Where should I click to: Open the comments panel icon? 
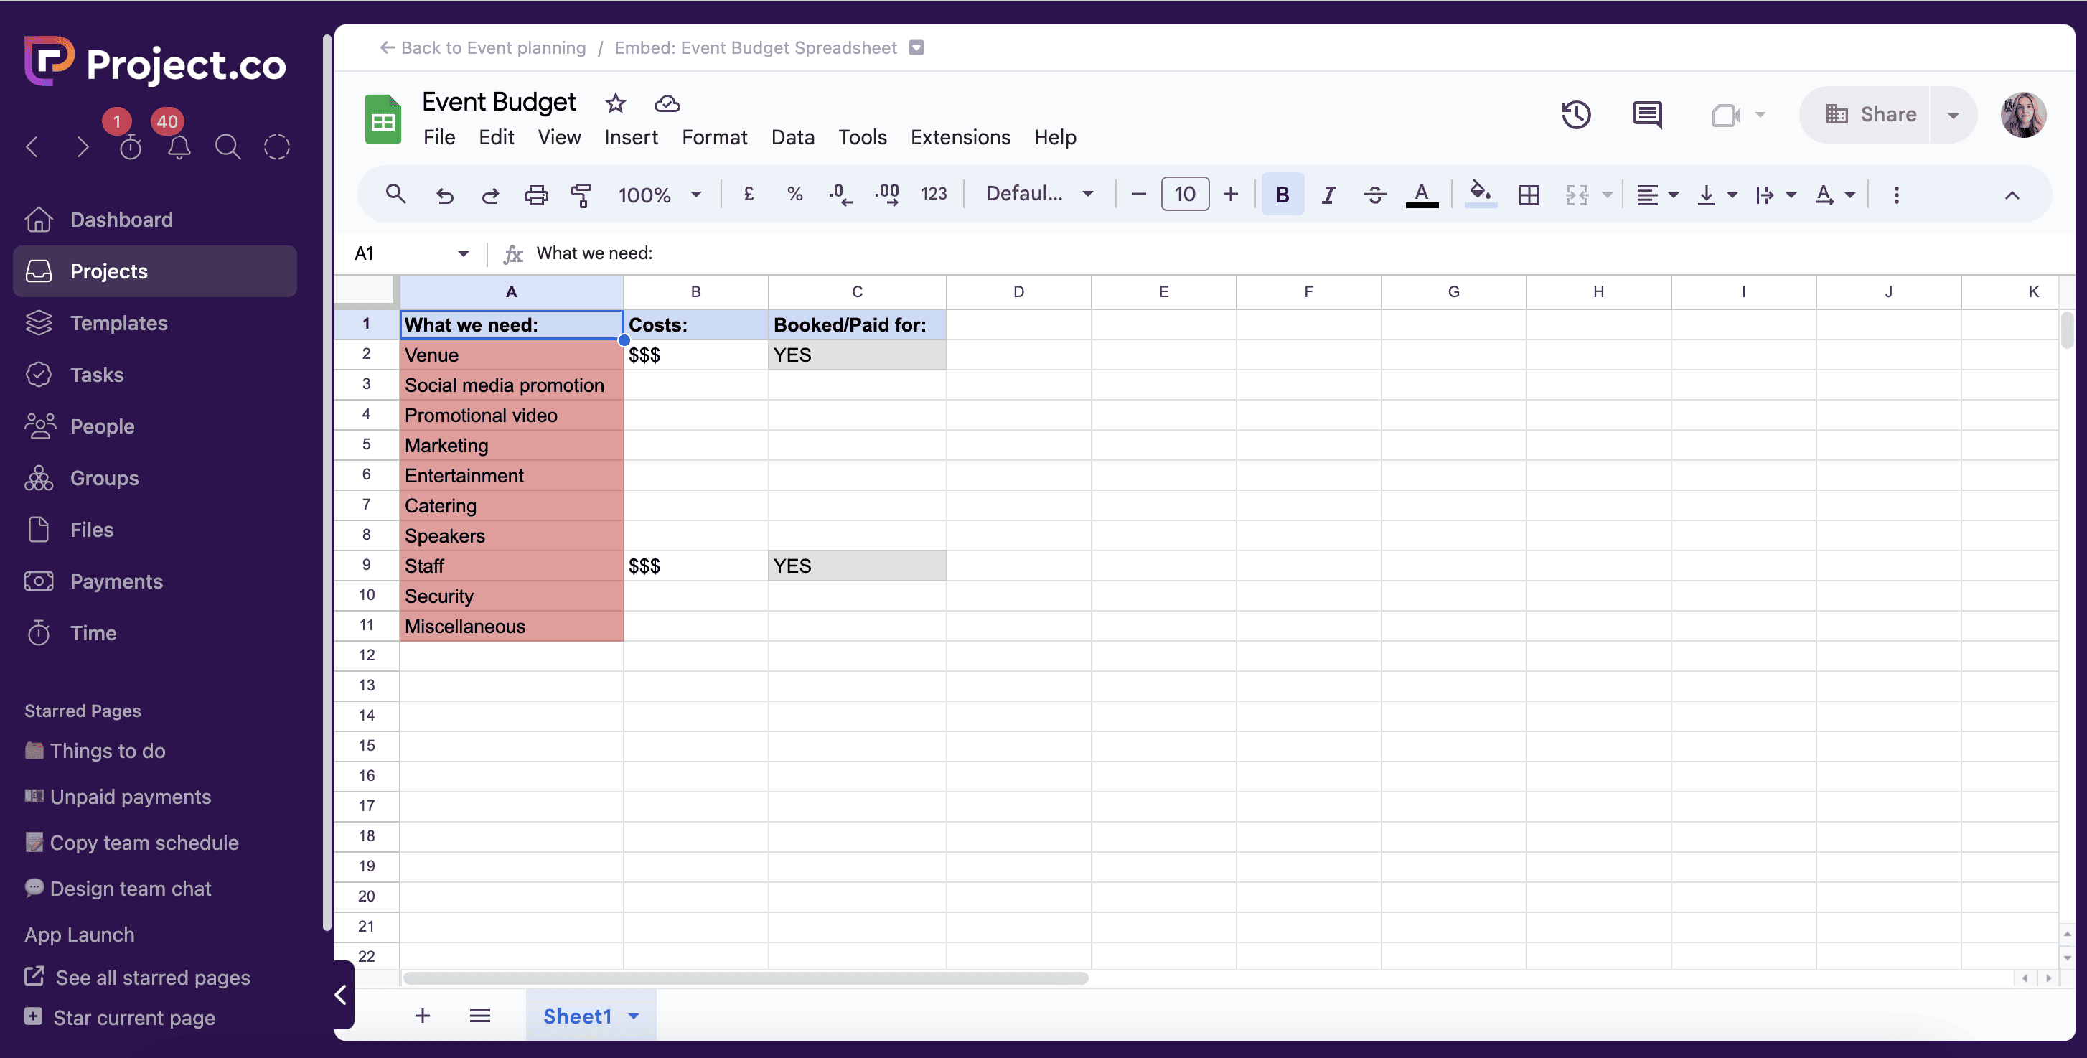[1647, 115]
